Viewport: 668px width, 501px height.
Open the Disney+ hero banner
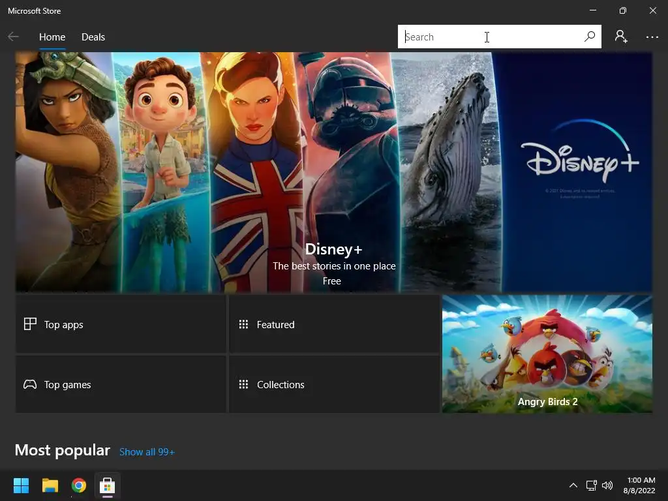click(x=333, y=172)
